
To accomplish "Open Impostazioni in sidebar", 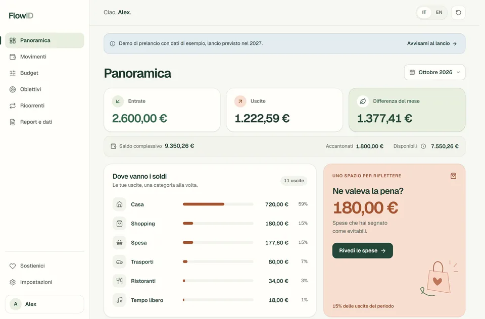I will [44, 282].
